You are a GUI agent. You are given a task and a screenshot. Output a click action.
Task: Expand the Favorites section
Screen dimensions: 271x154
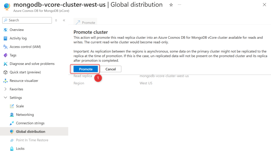(5, 89)
